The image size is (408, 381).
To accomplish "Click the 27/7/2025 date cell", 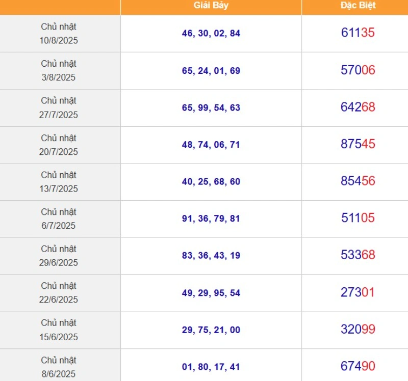I will tap(60, 108).
